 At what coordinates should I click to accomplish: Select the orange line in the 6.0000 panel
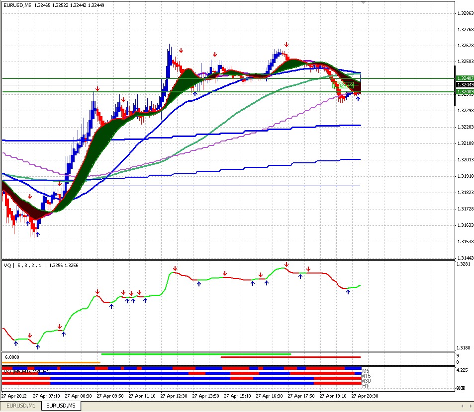pyautogui.click(x=51, y=362)
